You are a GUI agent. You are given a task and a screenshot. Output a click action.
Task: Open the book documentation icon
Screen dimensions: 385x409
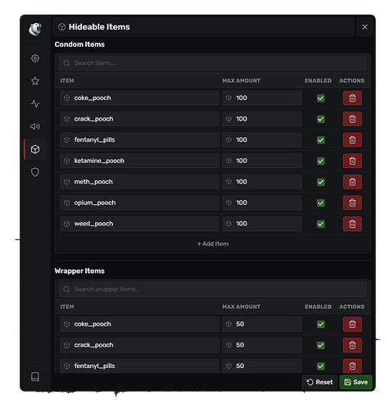[35, 377]
